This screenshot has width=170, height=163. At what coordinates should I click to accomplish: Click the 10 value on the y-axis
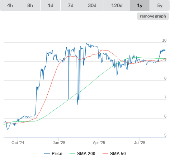[164, 40]
